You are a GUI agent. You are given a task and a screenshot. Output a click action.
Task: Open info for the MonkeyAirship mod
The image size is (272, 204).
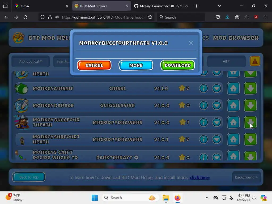(203, 88)
